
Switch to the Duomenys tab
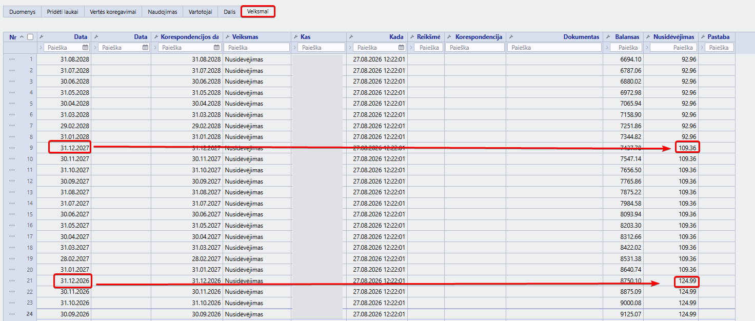(23, 11)
